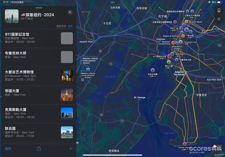Viewport: 225px width, 157px height.
Task: Tap the restaurant pin for Bagels & Schmear
Action: [x=183, y=36]
